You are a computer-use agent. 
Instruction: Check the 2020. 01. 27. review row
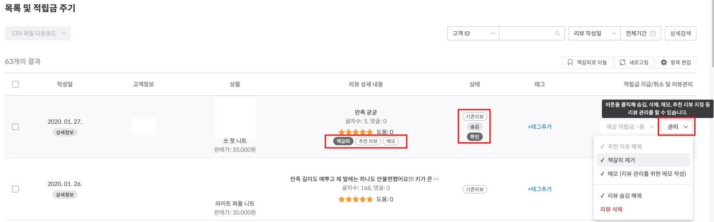coord(15,127)
